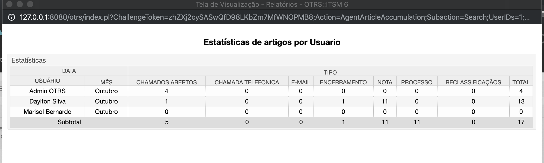544x163 pixels.
Task: Click the ENCERRAMENTO column header
Action: click(x=343, y=82)
